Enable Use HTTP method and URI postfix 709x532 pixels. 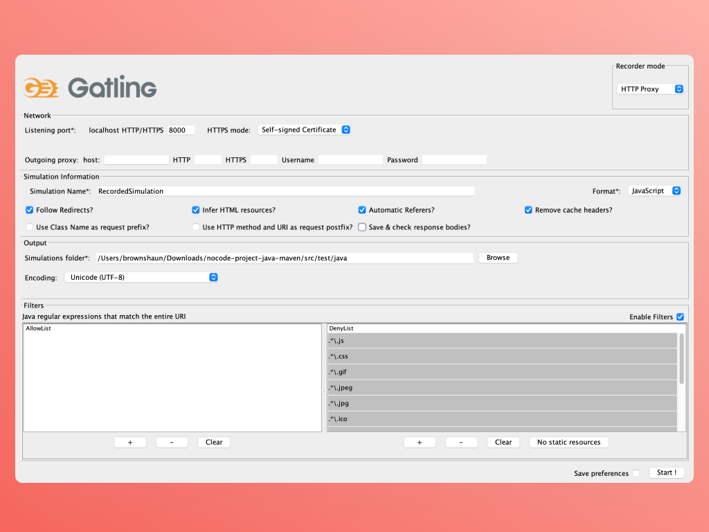[x=196, y=227]
